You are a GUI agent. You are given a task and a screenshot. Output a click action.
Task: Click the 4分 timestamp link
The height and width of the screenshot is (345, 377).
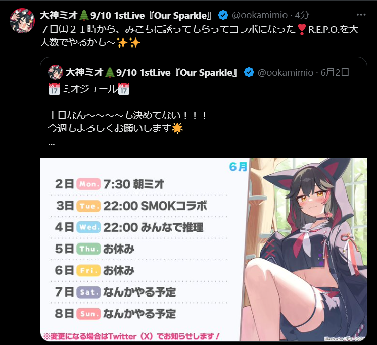point(302,15)
